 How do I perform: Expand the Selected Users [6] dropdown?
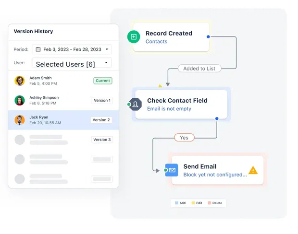pos(72,63)
